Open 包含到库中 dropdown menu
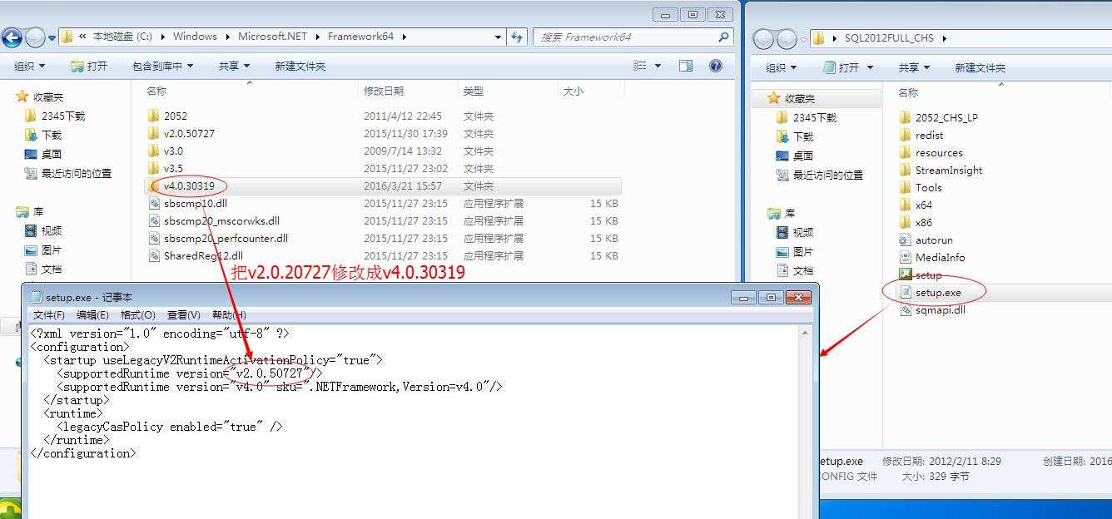1112x519 pixels. pos(162,66)
